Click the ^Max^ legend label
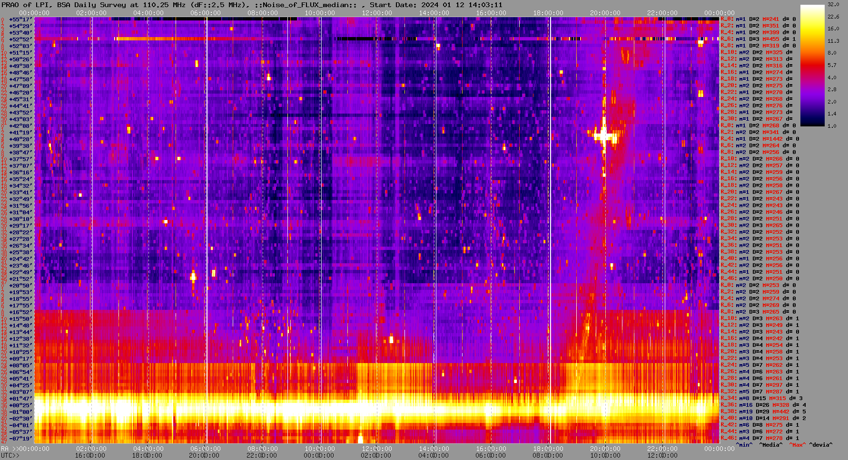 tap(797, 445)
